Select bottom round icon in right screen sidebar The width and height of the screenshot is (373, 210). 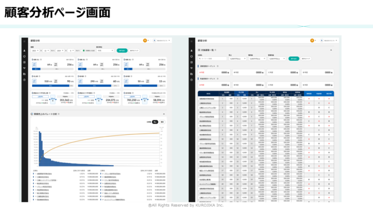[x=192, y=80]
